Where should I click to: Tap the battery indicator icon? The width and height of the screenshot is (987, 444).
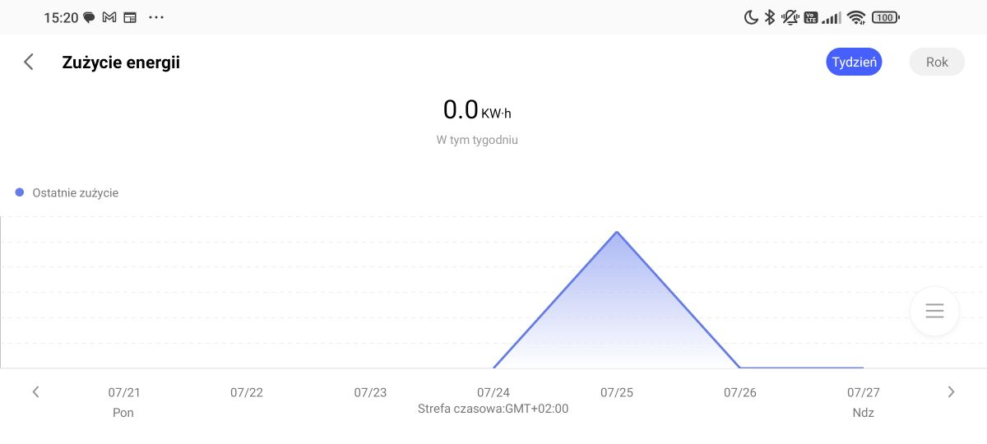[886, 17]
